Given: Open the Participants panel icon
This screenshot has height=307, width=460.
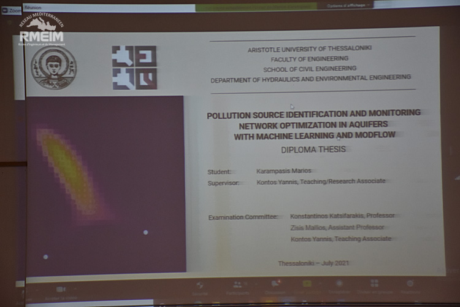Looking at the screenshot, I should coord(237,284).
